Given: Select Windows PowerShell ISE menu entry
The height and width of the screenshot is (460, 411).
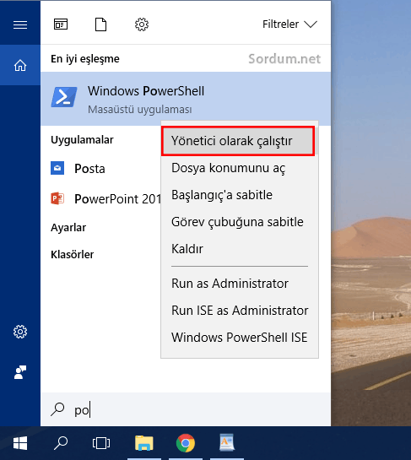Looking at the screenshot, I should coord(240,338).
